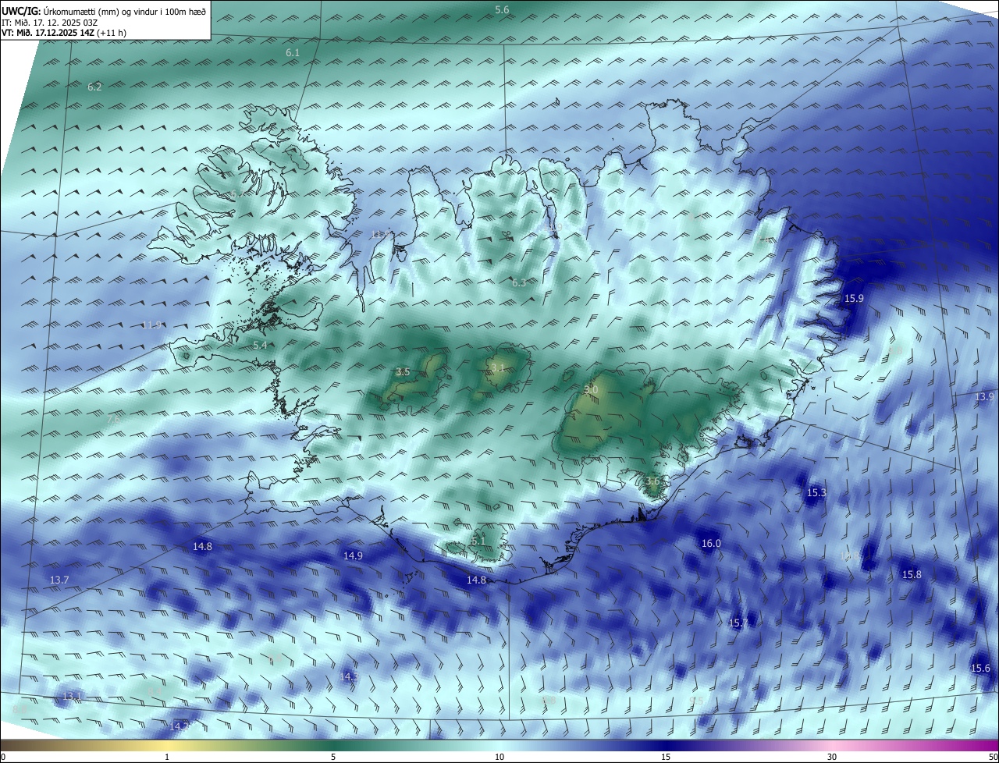Click the 3.5 value label
The image size is (999, 763).
[403, 371]
